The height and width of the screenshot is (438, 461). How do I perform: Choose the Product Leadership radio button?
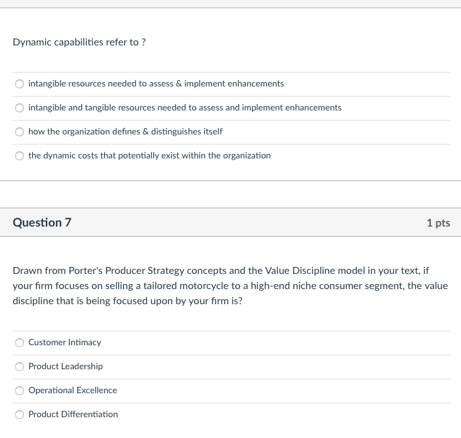(20, 367)
